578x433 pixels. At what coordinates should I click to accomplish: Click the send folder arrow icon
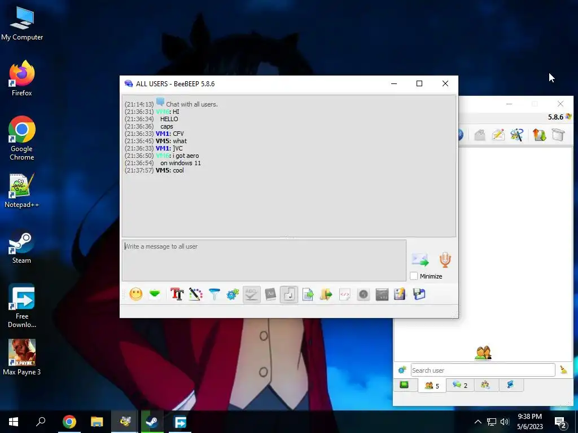[326, 294]
